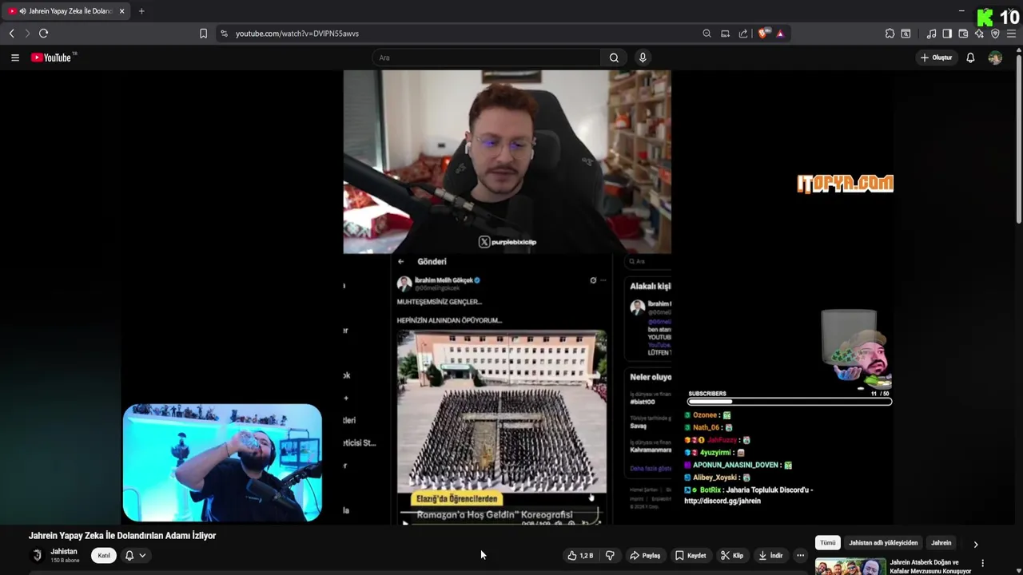Open the browser main hamburger menu
The image size is (1023, 575).
1011,34
